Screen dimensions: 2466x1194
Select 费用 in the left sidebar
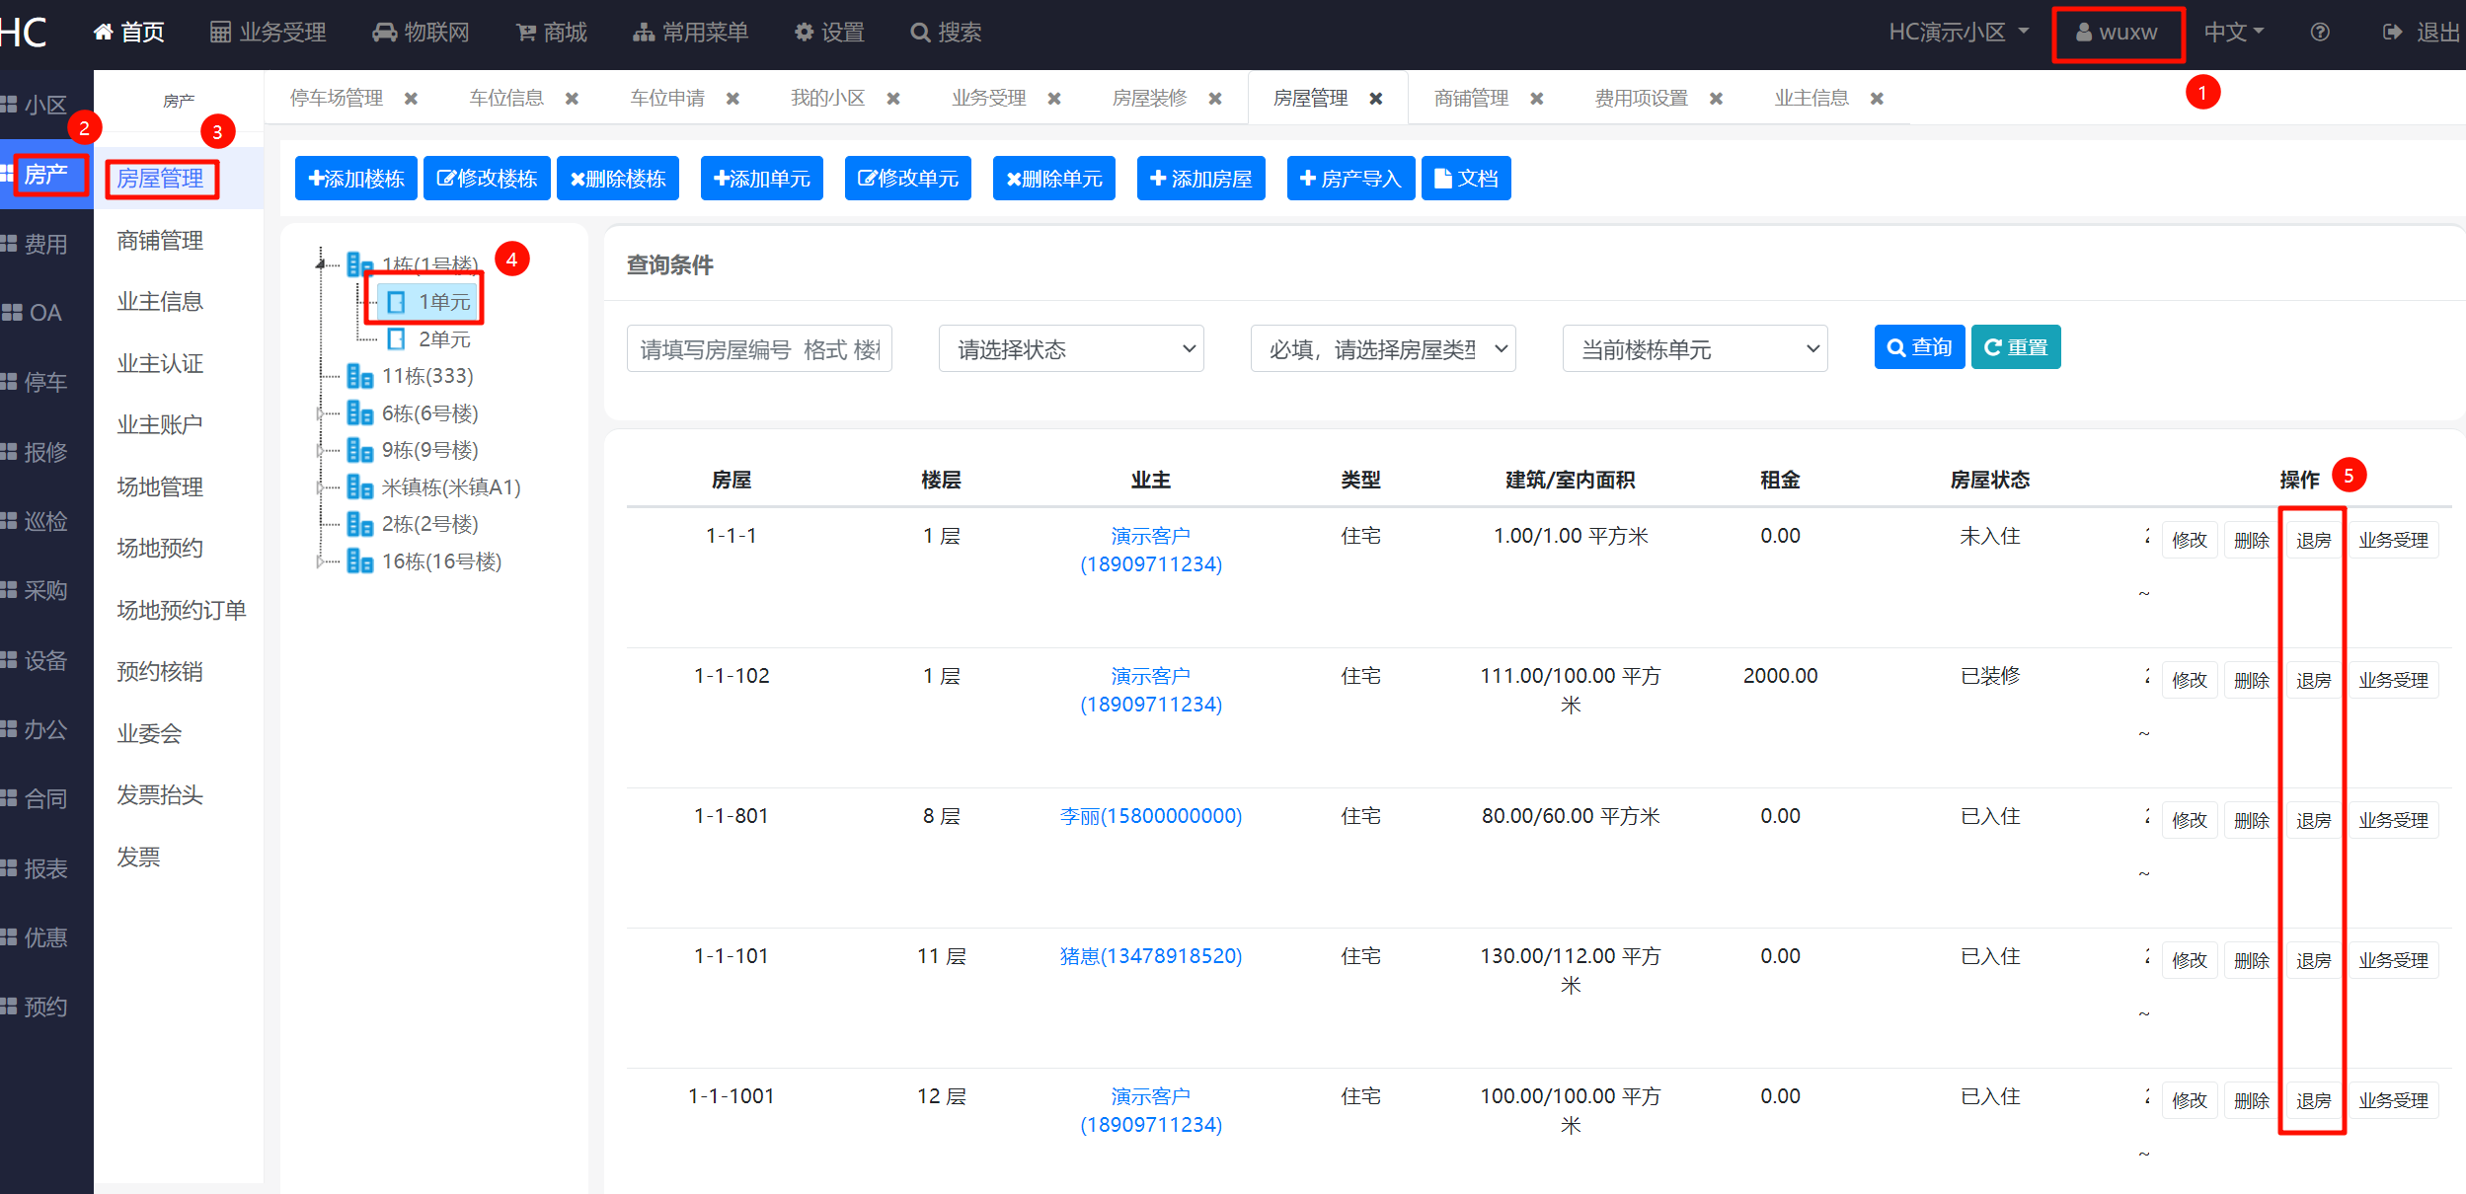tap(45, 244)
